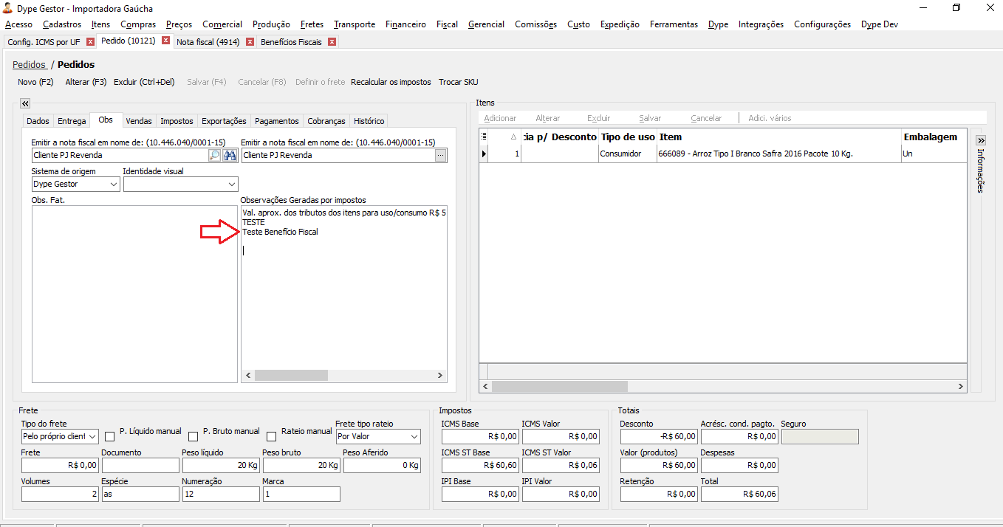Click the row indicator arrow for item 1
Screen dimensions: 1003x527
click(x=485, y=154)
